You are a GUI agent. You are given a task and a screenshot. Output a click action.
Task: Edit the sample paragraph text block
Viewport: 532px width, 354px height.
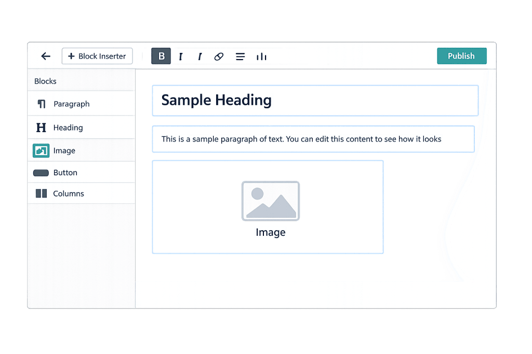click(x=313, y=139)
